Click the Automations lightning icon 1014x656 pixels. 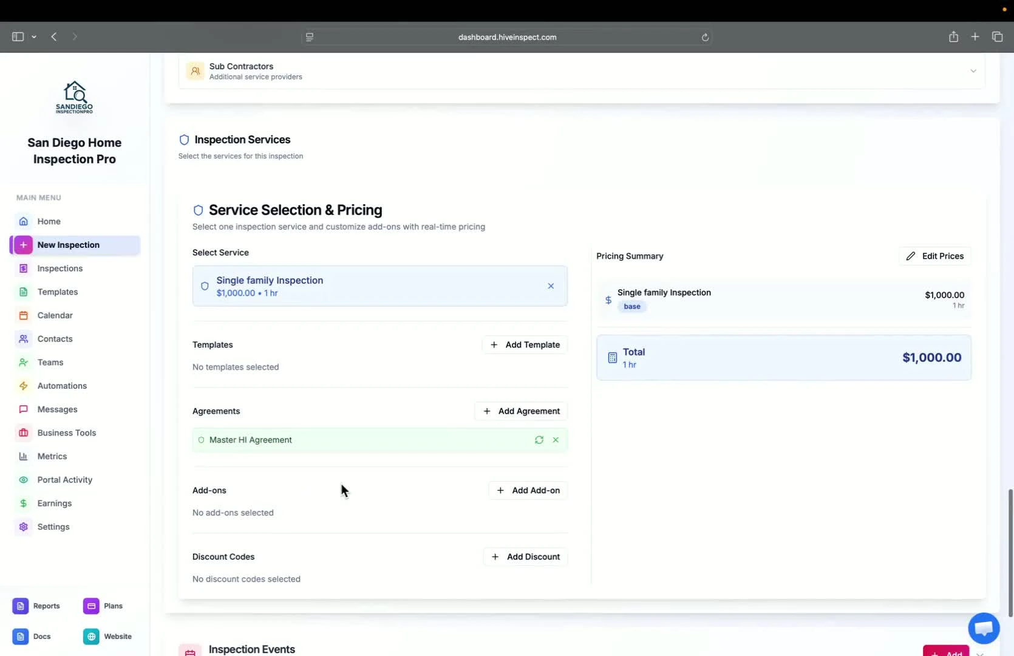[x=24, y=386]
